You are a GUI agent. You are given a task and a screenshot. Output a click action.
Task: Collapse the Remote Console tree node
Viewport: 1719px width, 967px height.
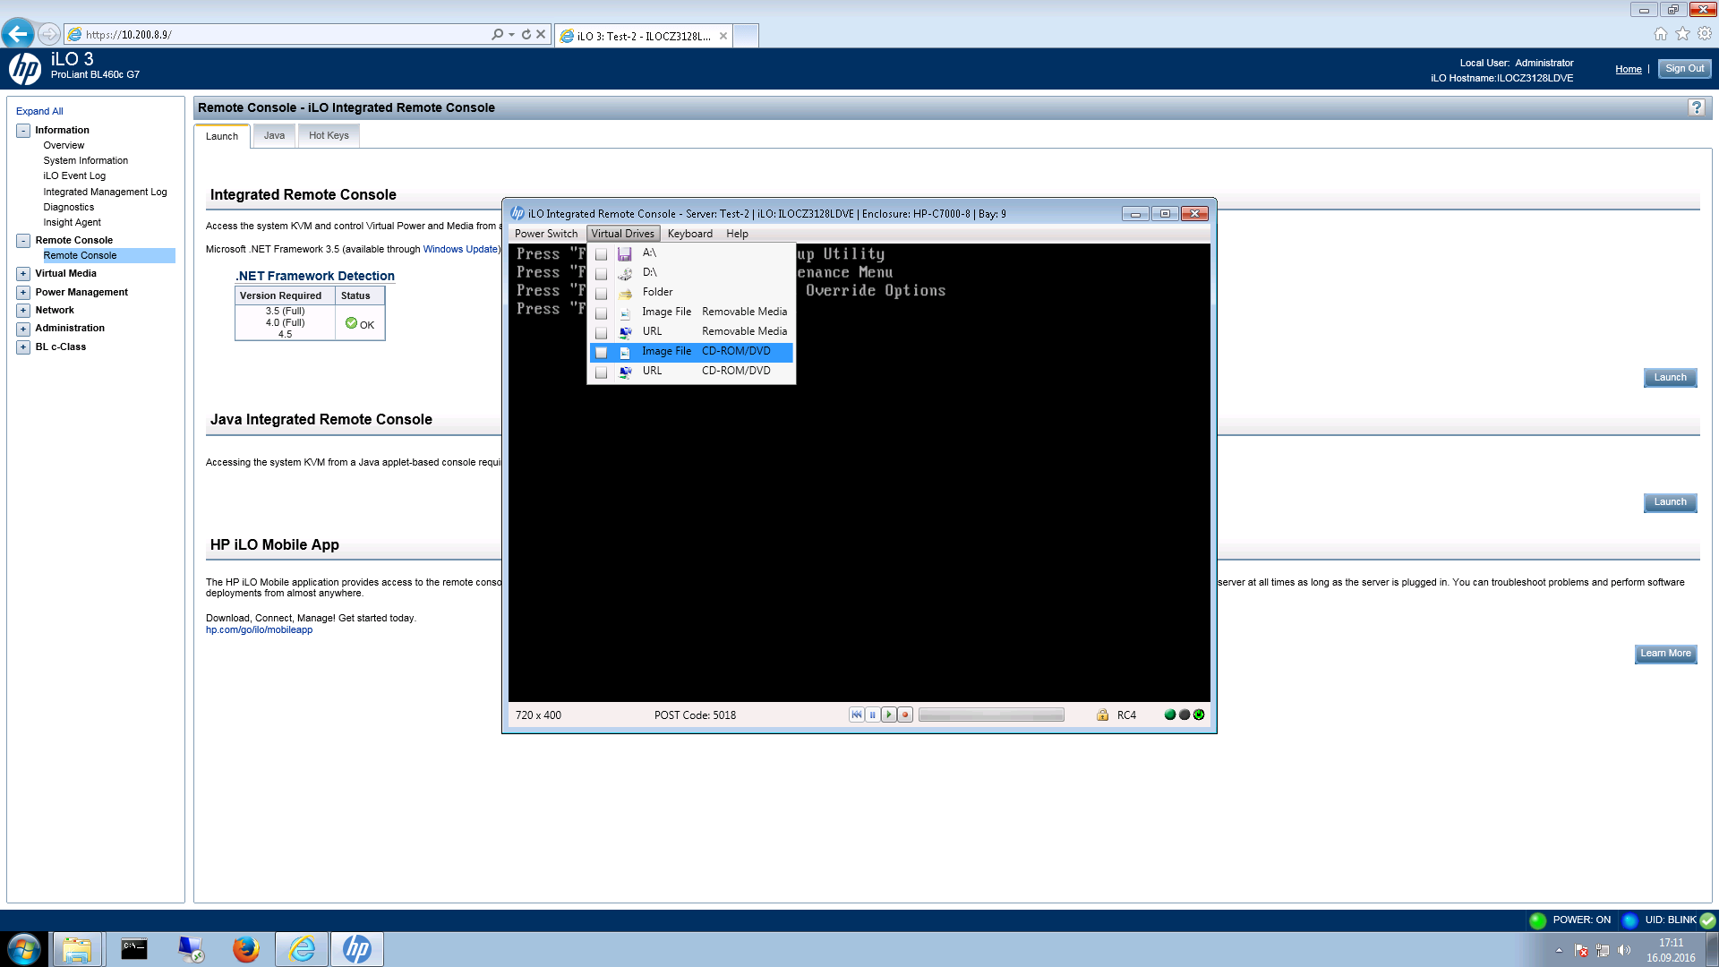[x=23, y=241]
